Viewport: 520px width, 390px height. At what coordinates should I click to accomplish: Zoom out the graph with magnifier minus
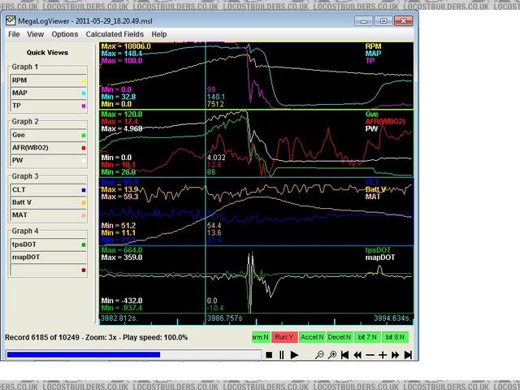(321, 355)
